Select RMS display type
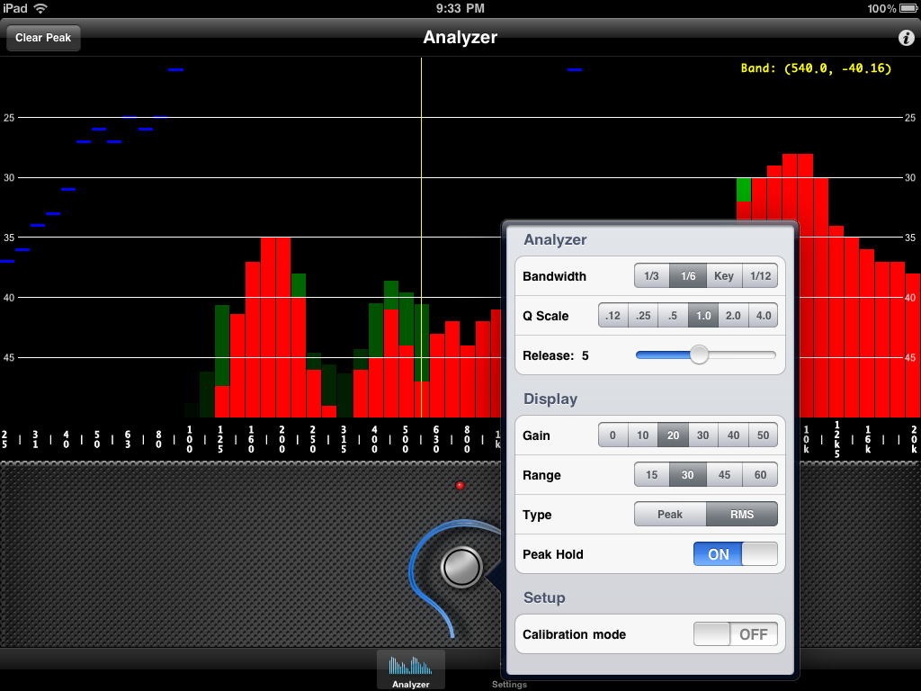 pyautogui.click(x=742, y=515)
